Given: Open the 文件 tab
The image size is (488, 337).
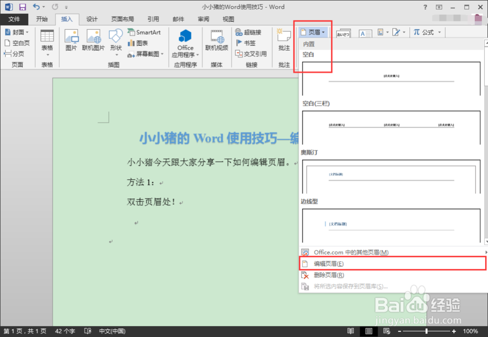Looking at the screenshot, I should (14, 19).
